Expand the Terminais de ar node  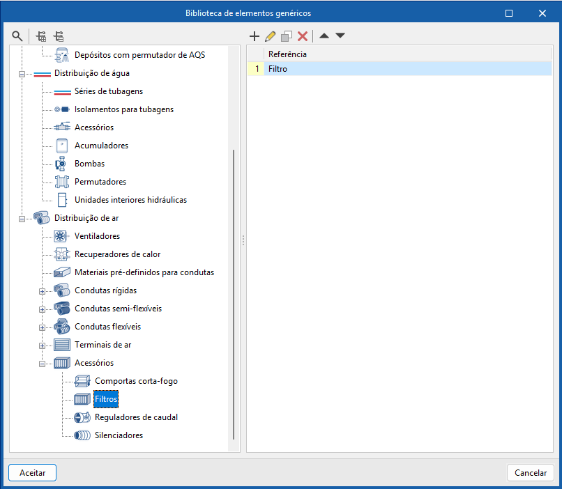(x=43, y=345)
